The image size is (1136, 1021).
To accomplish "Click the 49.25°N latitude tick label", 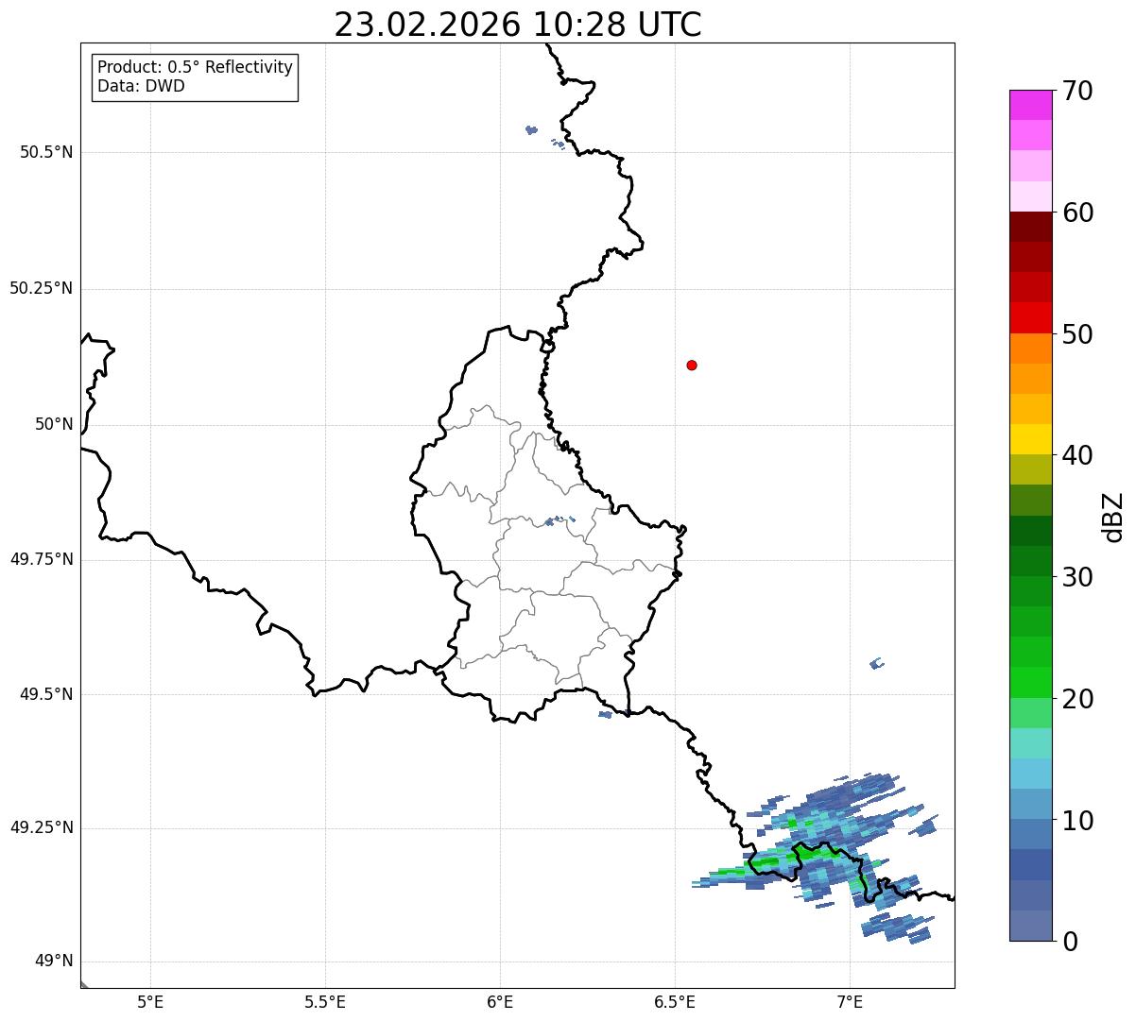I will pos(42,828).
